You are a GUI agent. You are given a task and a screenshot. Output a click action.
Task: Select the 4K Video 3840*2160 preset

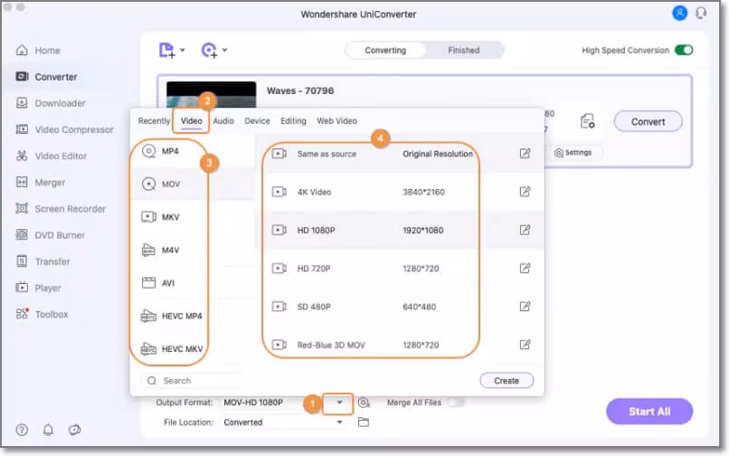[x=400, y=192]
